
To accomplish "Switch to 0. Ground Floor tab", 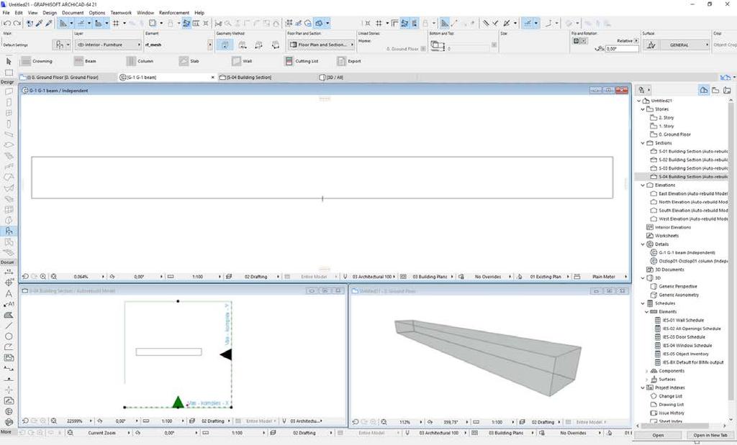I will [x=68, y=77].
